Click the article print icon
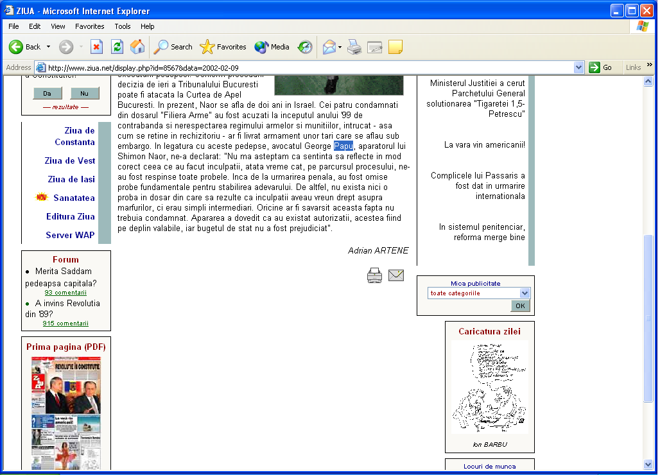 pos(374,275)
